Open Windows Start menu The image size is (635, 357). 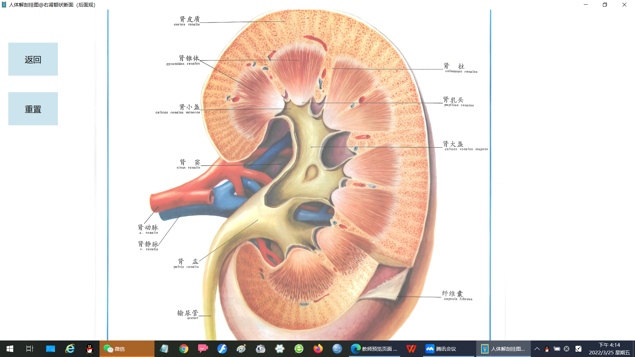[x=10, y=349]
